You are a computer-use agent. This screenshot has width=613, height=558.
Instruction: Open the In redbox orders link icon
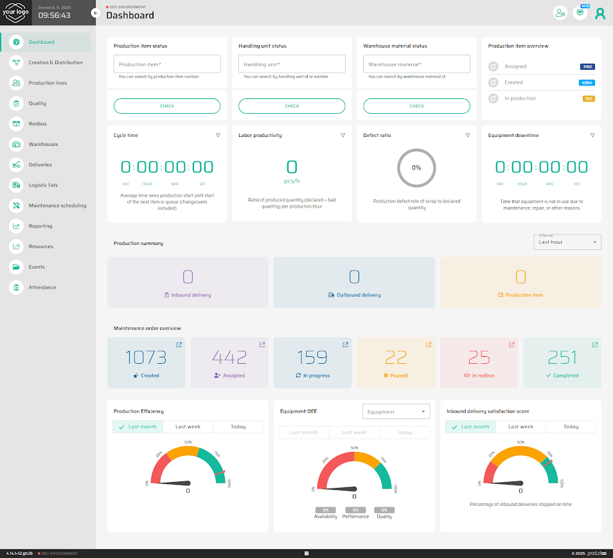click(x=511, y=345)
